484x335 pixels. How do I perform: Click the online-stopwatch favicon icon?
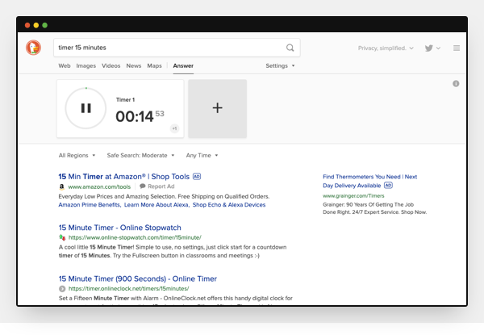tap(62, 237)
